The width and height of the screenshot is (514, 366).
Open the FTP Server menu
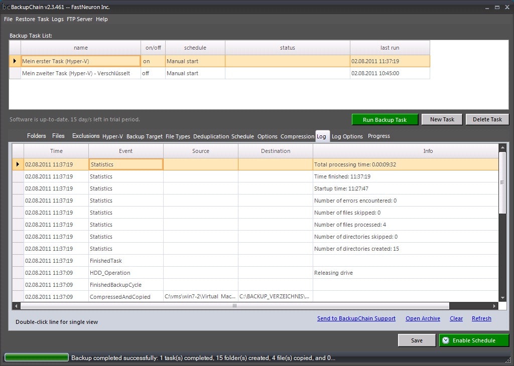tap(79, 19)
